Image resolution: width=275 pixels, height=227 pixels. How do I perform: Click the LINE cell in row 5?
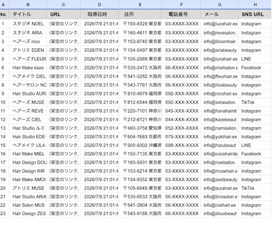point(255,59)
